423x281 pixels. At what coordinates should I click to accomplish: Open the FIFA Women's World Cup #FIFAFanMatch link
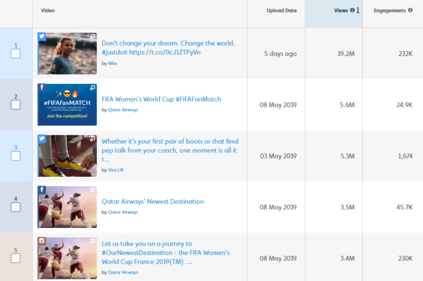(x=161, y=99)
